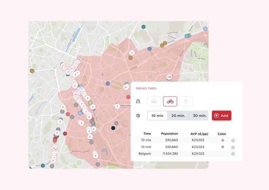Viewport: 269px width, 190px height.
Task: Remove the second 10 min row with the minus icon
Action: [x=233, y=147]
